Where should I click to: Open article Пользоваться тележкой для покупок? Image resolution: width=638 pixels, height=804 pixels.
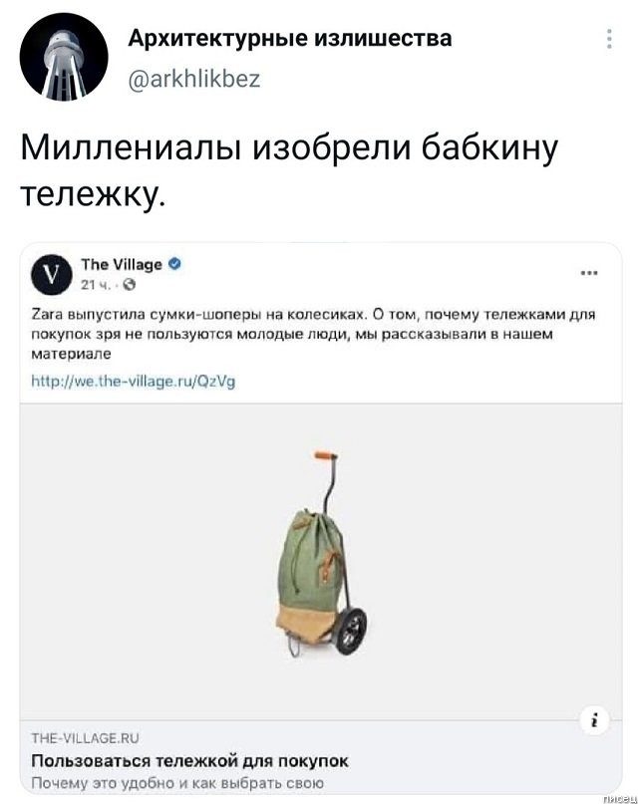coord(189,761)
